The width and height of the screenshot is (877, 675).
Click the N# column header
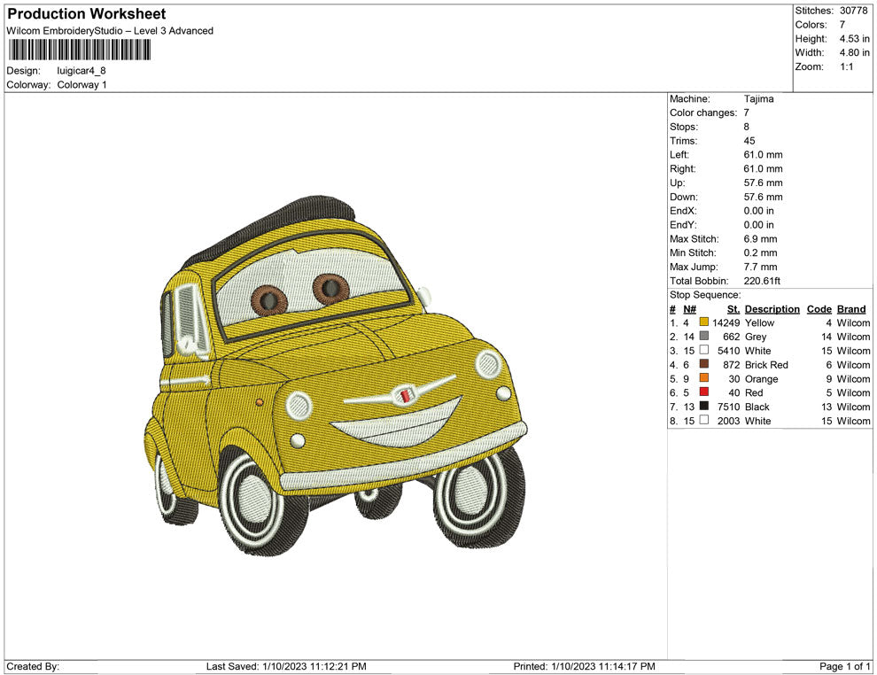tap(689, 309)
